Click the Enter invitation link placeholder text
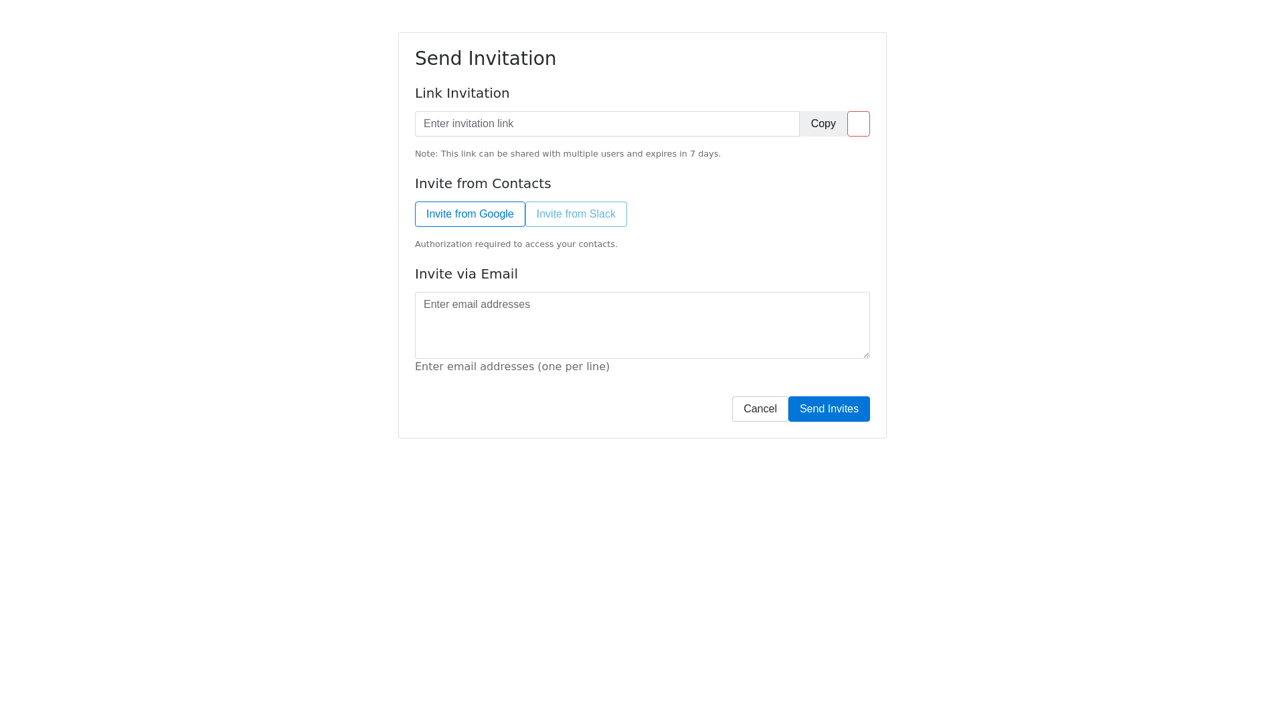This screenshot has height=723, width=1285. [x=468, y=124]
